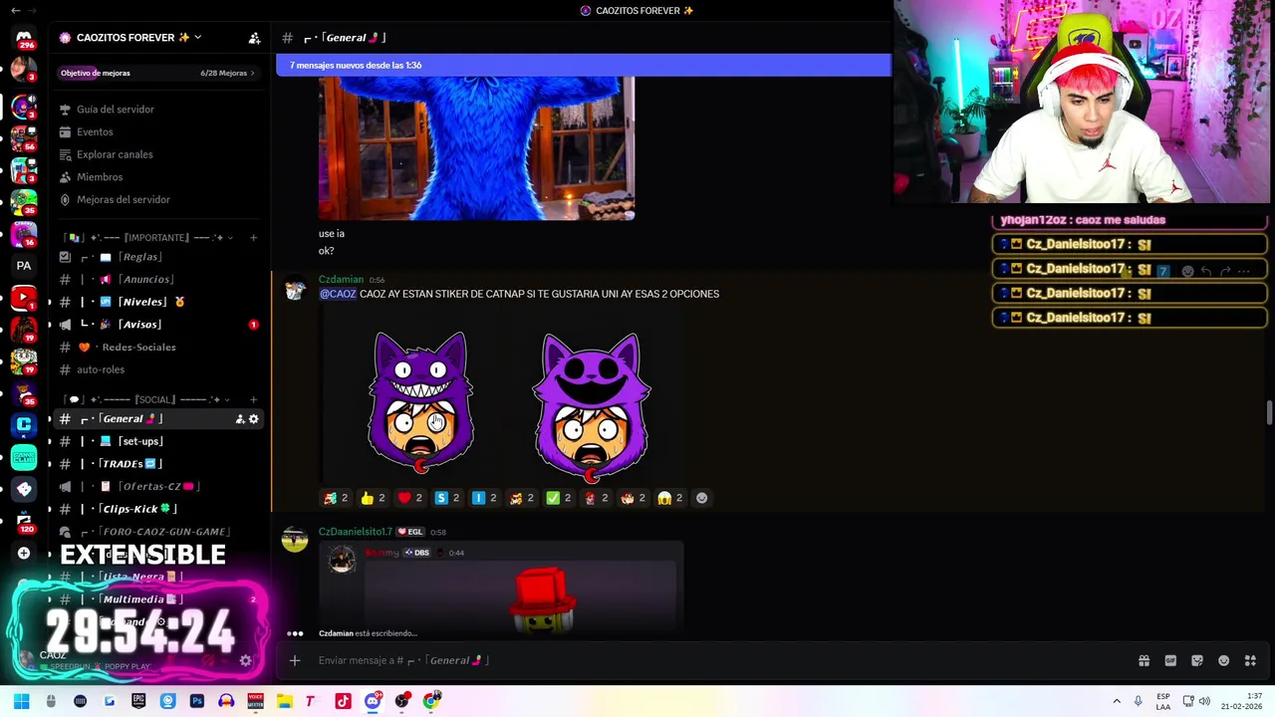Click the invite members icon beside server name
1275x717 pixels.
254,38
